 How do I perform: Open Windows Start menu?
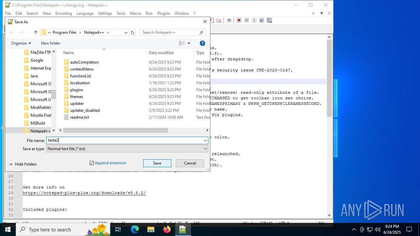[8, 229]
